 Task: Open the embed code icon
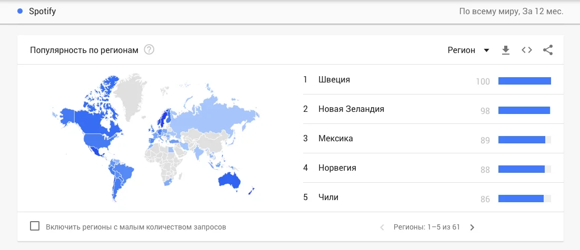click(x=526, y=50)
